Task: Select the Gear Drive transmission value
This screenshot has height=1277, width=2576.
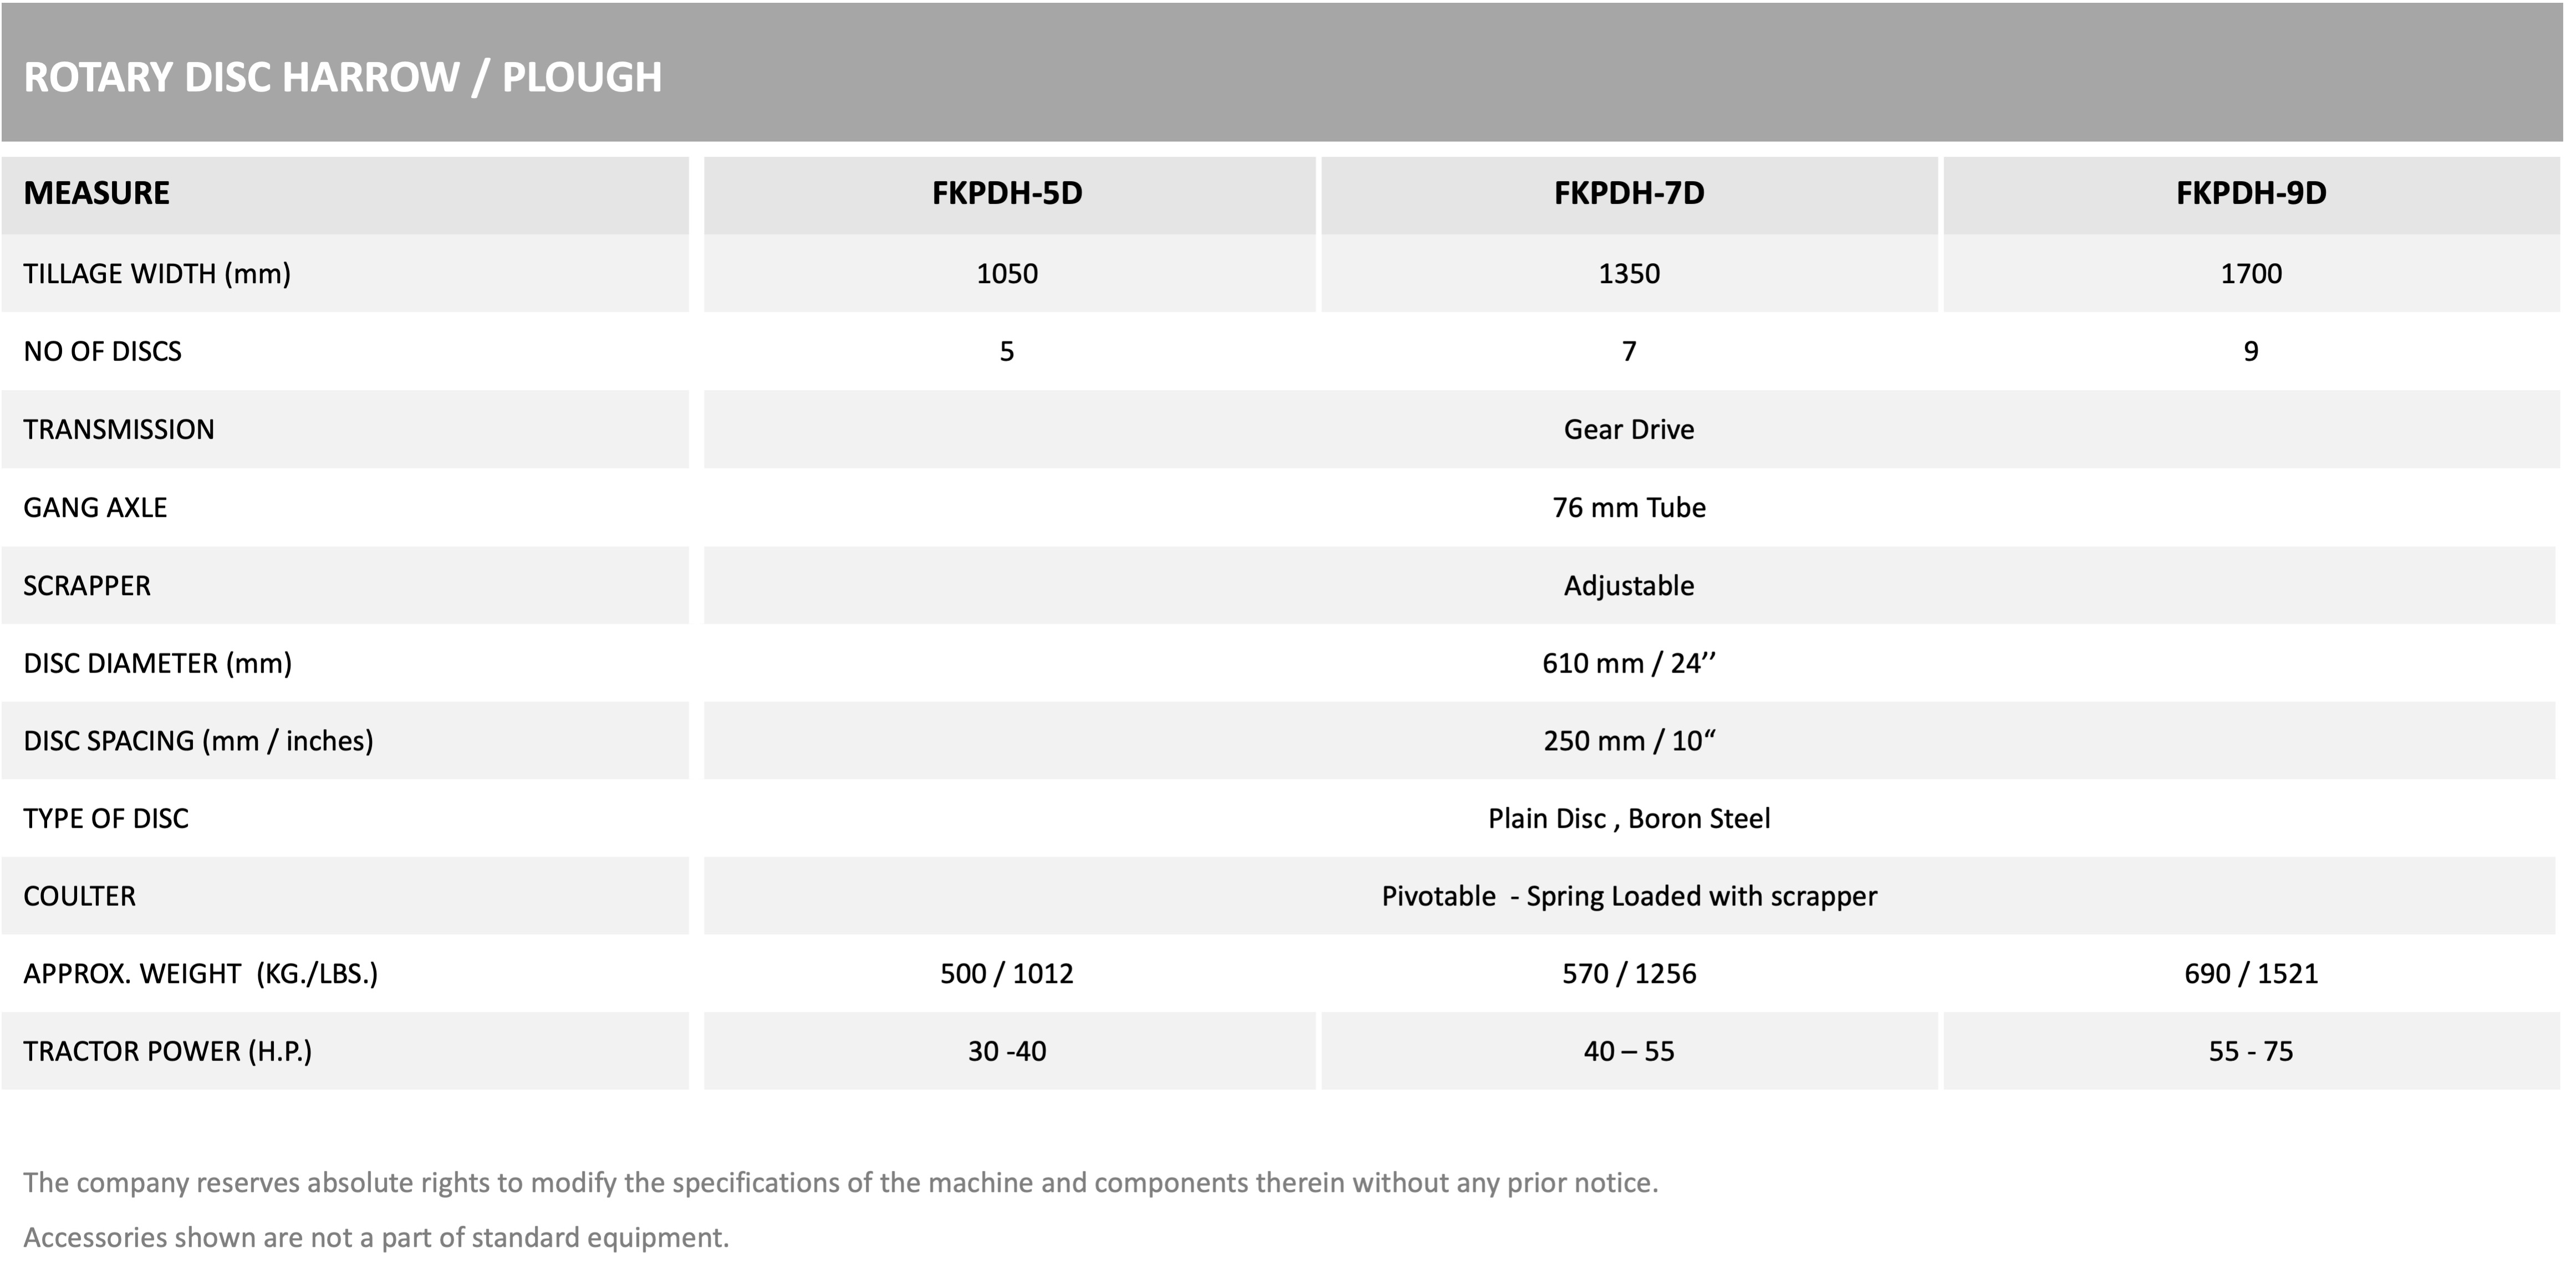Action: coord(1629,430)
